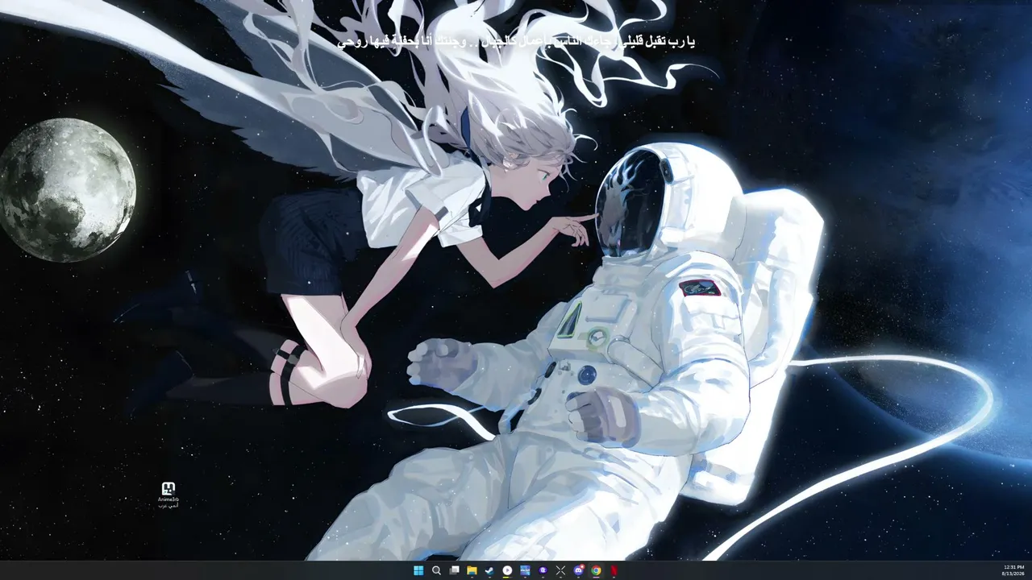Image resolution: width=1032 pixels, height=580 pixels.
Task: Open the blue tile app taskbar icon
Action: click(525, 570)
